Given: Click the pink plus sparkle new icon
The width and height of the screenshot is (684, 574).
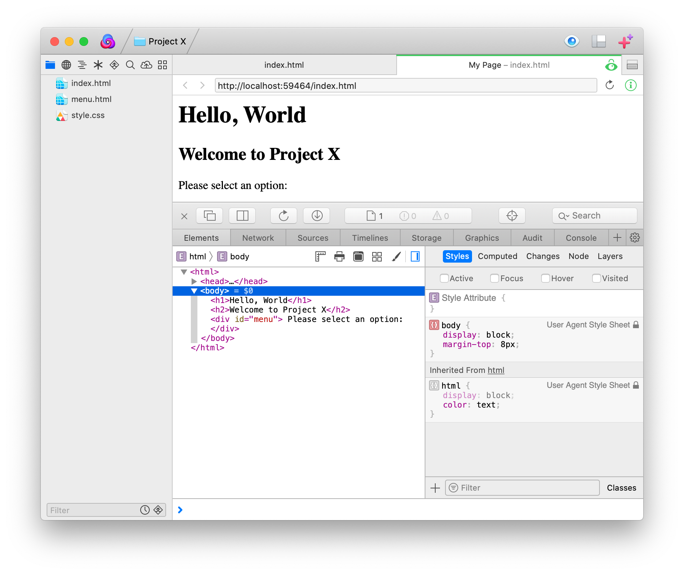Looking at the screenshot, I should pos(625,41).
